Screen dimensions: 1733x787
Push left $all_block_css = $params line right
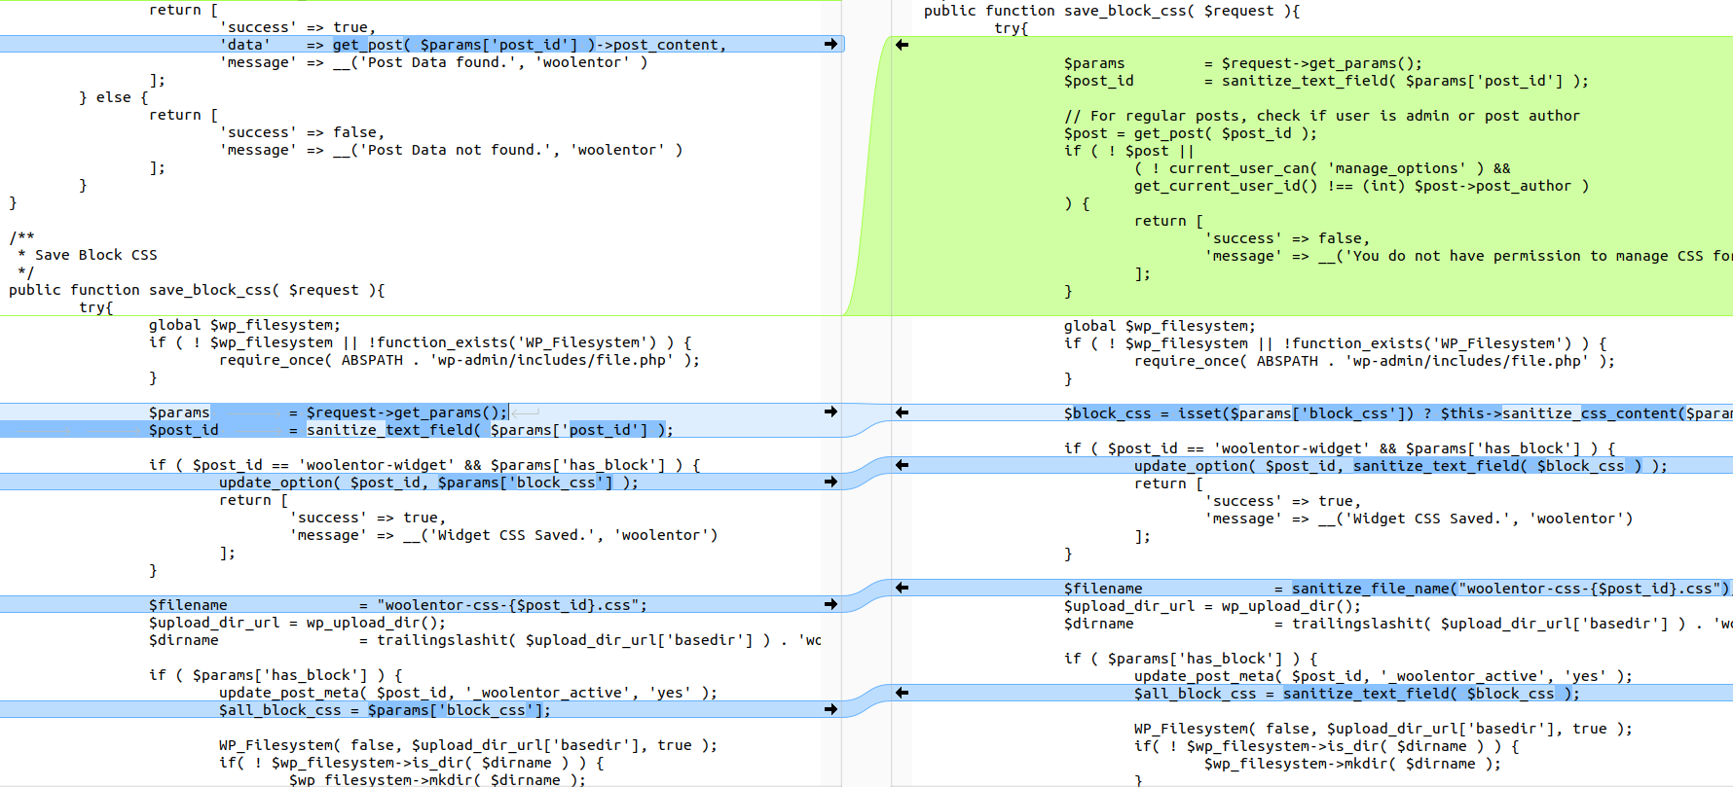(830, 709)
